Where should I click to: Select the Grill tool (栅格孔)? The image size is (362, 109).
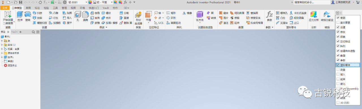282,13
